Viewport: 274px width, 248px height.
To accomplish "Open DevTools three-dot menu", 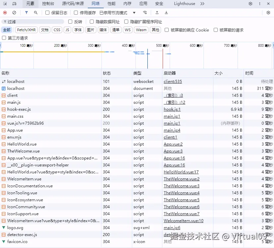I will pyautogui.click(x=260, y=4).
